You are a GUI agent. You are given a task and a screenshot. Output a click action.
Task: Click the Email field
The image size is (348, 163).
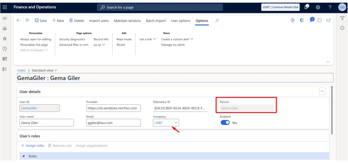pos(114,123)
